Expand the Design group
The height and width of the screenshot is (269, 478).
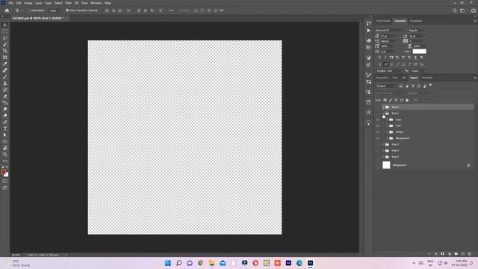[x=388, y=132]
